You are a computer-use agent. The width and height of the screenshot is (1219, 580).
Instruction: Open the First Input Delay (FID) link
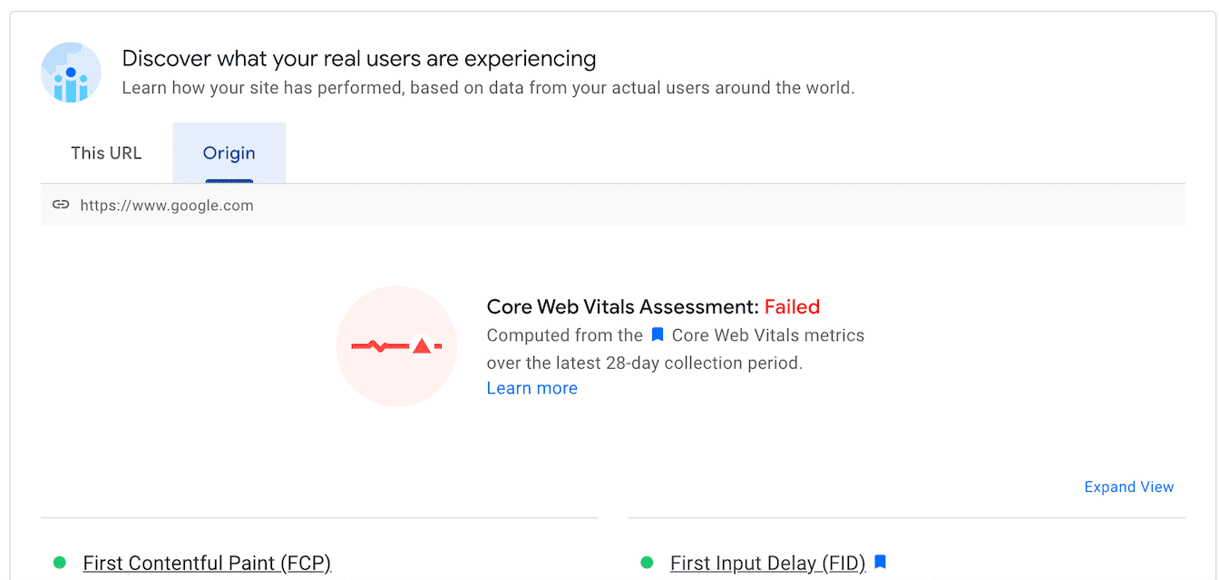[x=767, y=563]
